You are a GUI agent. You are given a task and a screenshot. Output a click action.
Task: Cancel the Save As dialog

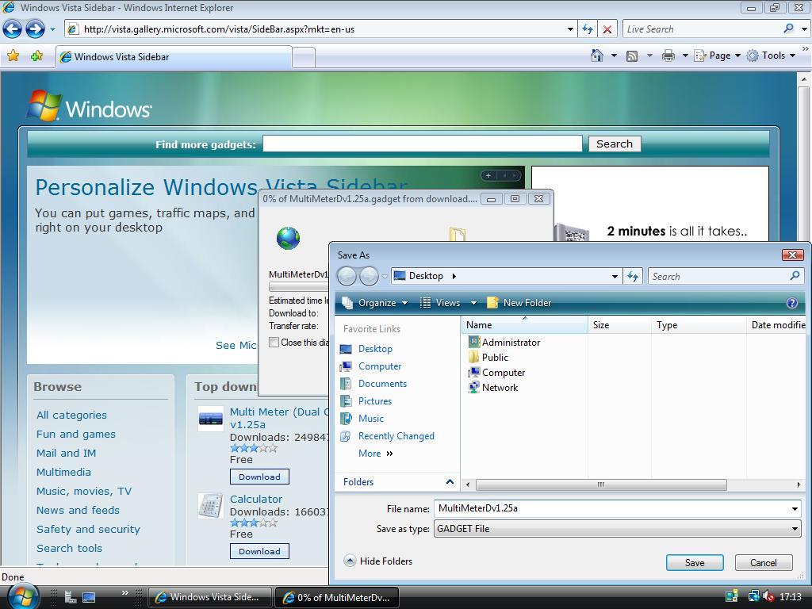(x=764, y=562)
